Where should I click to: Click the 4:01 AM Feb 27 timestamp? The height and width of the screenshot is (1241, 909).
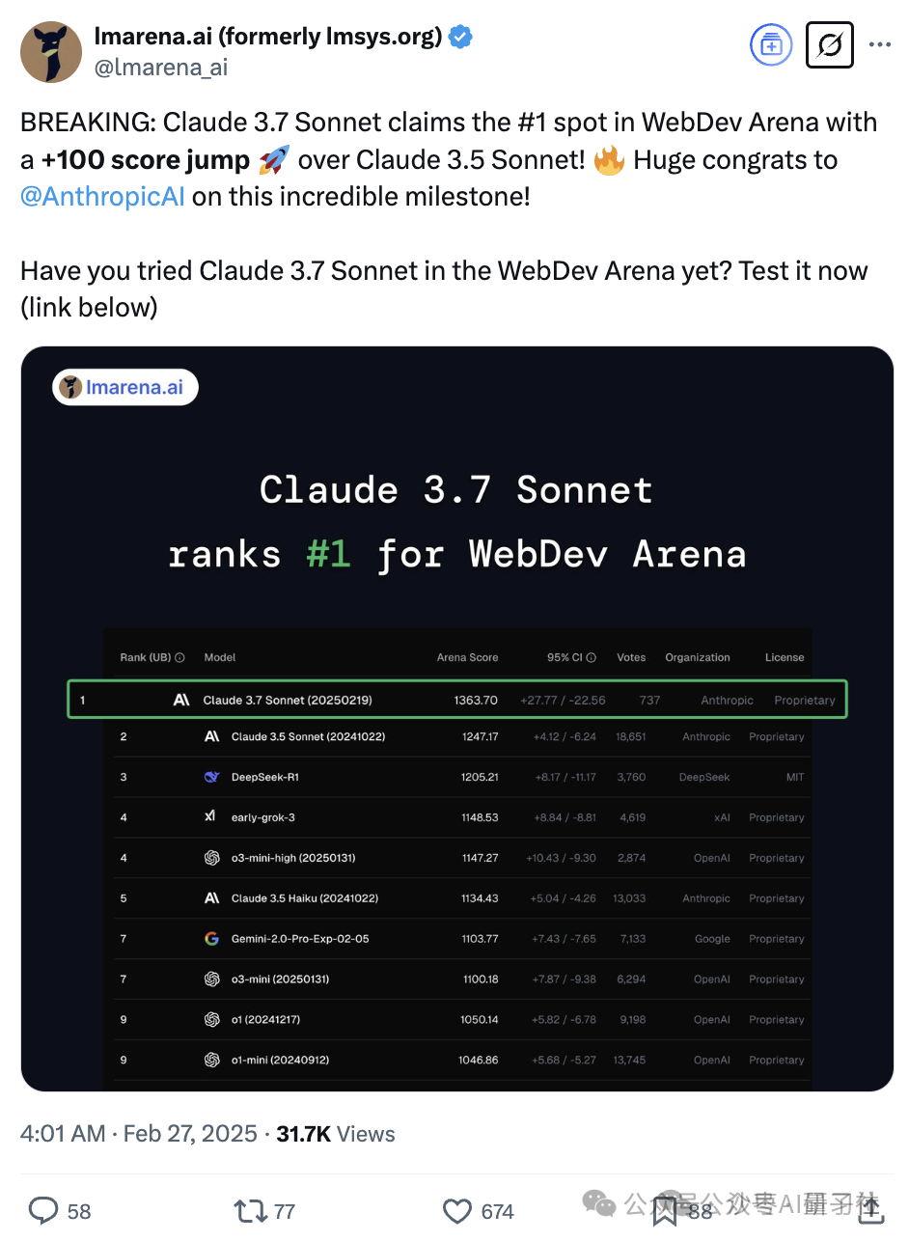[139, 1134]
